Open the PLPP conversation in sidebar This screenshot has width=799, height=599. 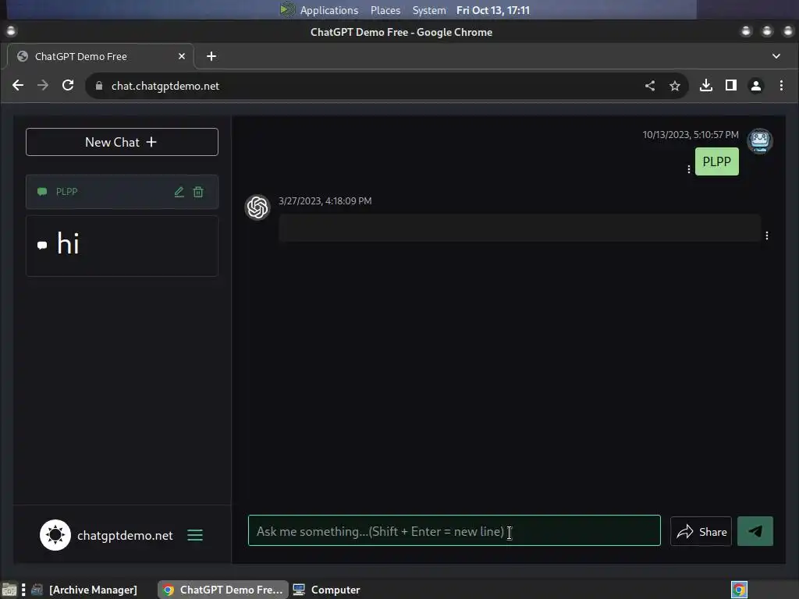122,192
